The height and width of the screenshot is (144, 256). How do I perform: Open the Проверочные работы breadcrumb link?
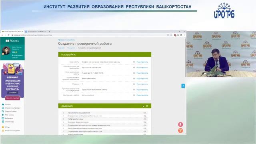pos(66,40)
